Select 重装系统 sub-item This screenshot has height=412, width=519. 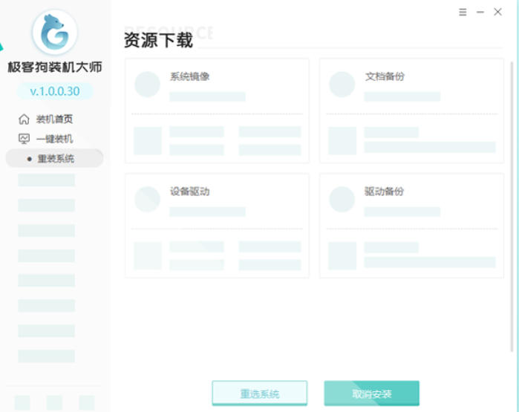point(55,159)
